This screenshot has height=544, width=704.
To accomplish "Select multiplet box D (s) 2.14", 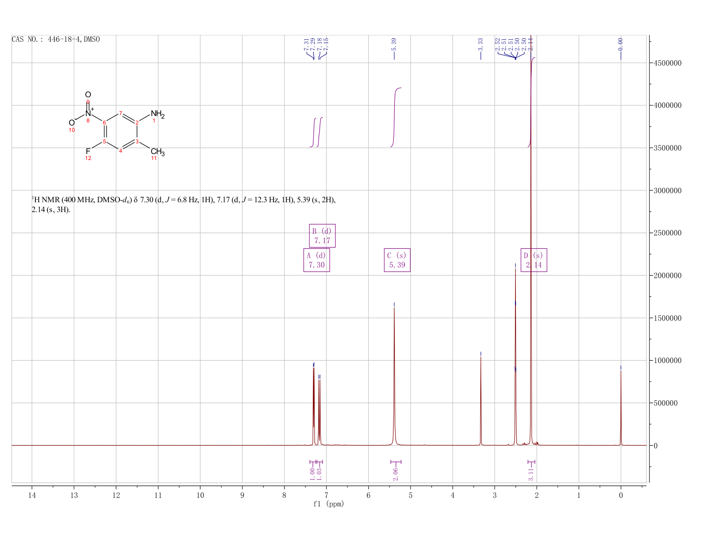I will 534,260.
